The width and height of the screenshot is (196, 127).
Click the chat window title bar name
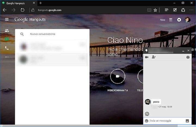click(x=161, y=51)
